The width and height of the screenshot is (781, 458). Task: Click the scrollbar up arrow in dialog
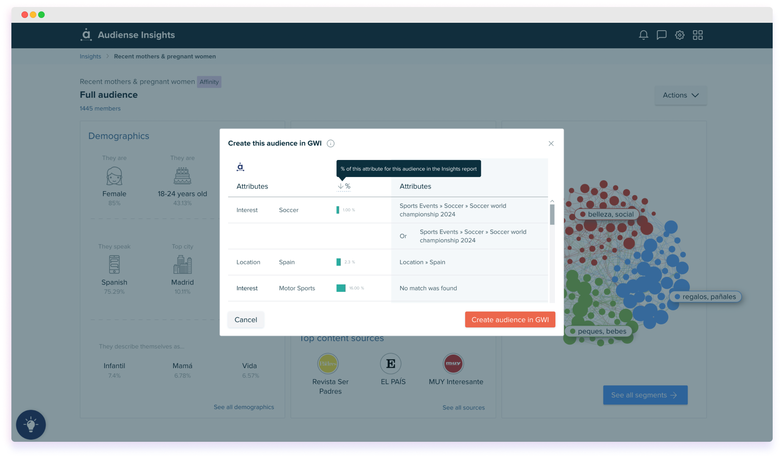coord(552,201)
